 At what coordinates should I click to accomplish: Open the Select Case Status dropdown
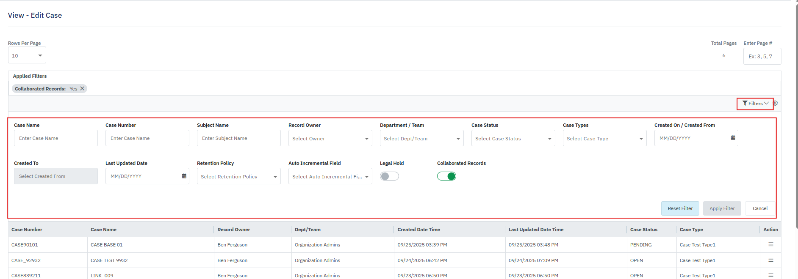[513, 138]
